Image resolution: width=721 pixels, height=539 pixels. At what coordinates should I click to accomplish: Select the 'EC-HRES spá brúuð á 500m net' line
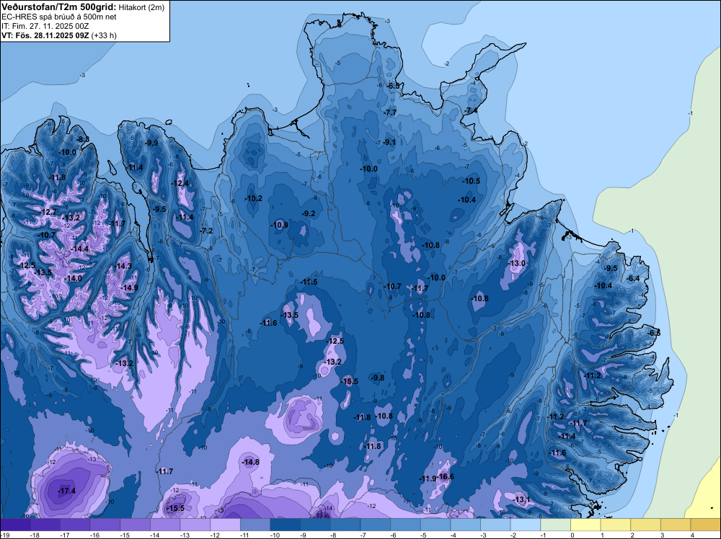tap(59, 17)
